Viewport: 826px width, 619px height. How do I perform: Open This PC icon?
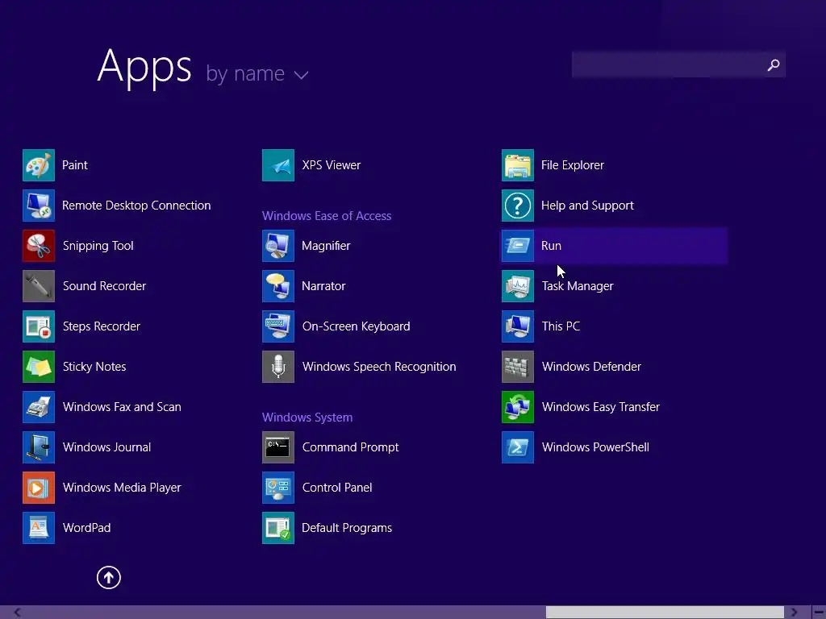(518, 326)
